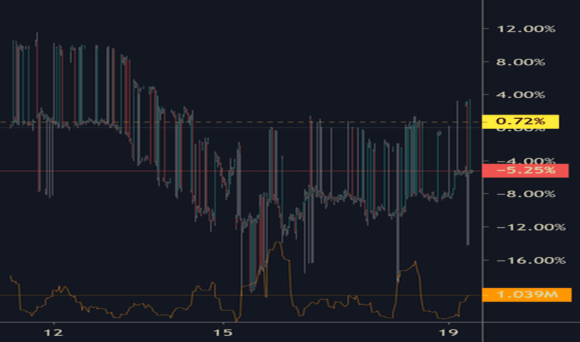This screenshot has width=580, height=342.
Task: Click the date label 19 on time axis
Action: pyautogui.click(x=448, y=333)
